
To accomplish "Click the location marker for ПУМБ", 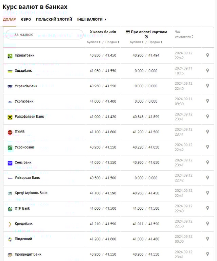I will 207,132.
